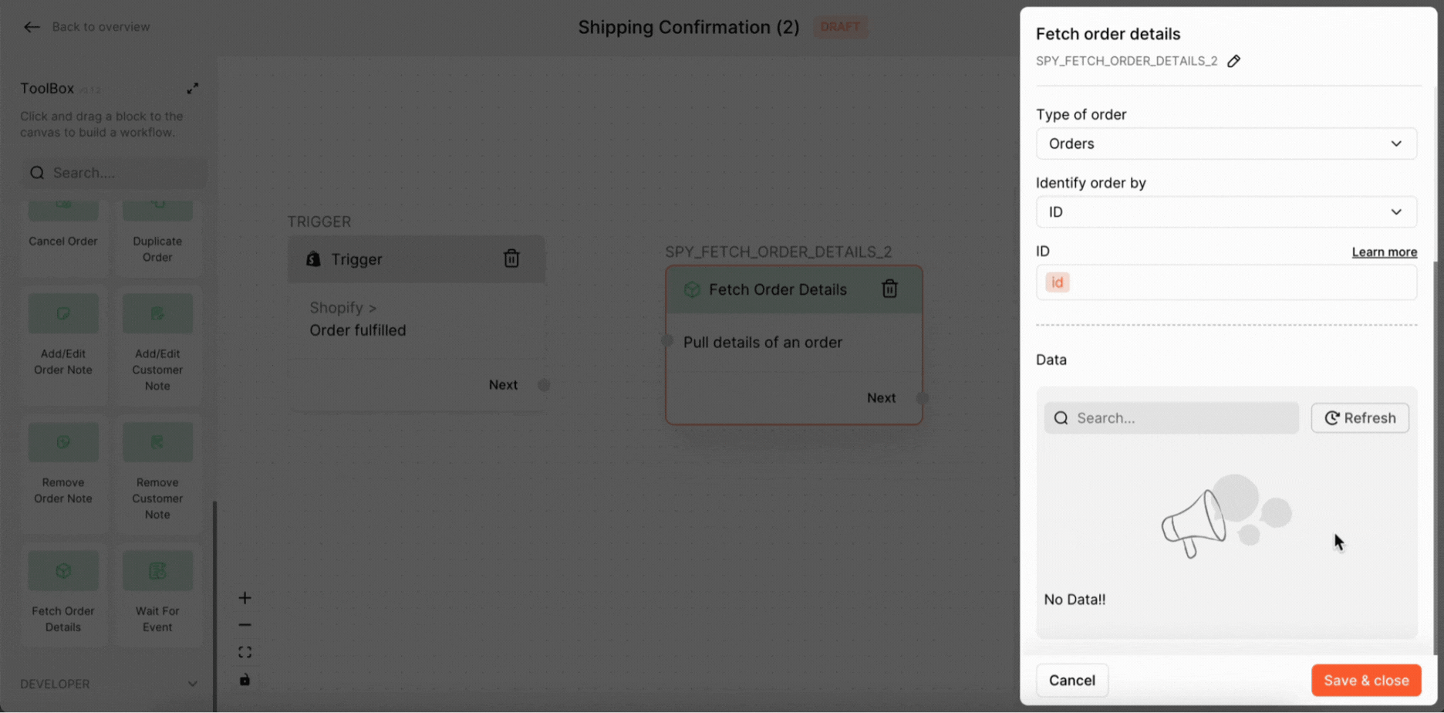Zoom in on the canvas with plus
1444x713 pixels.
point(245,598)
